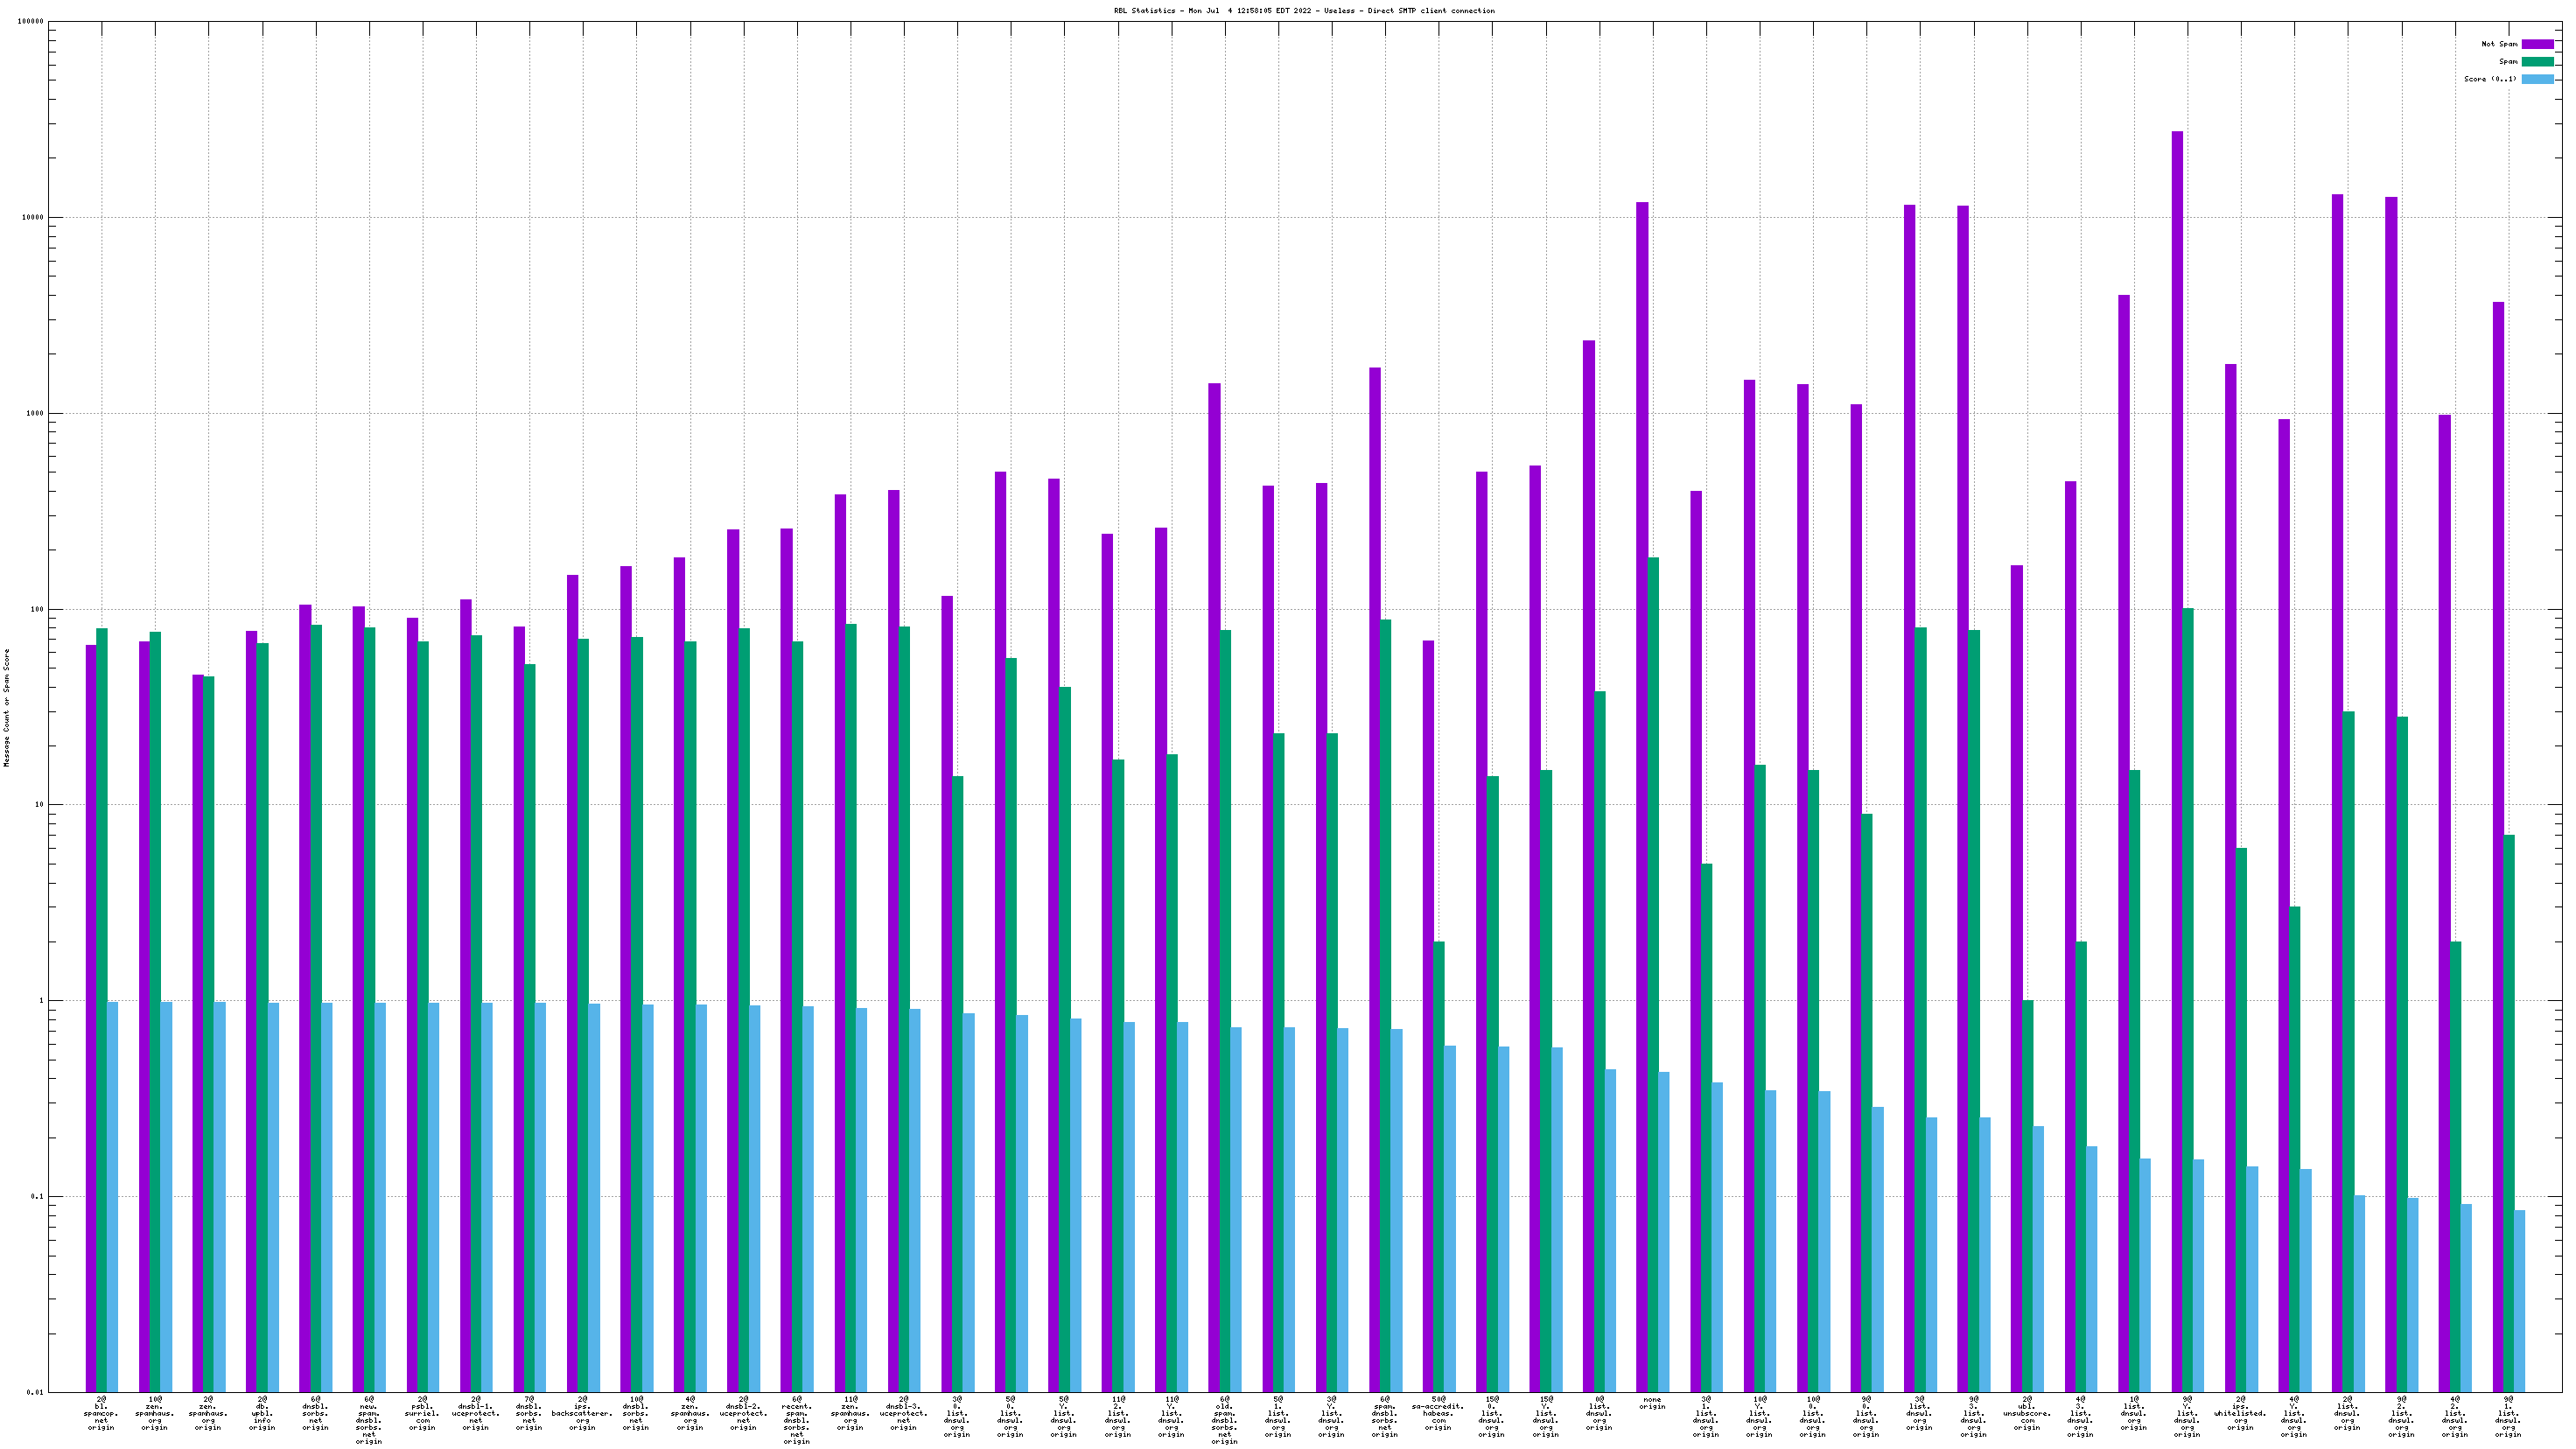
Task: Click the 'ips.backscatterer.org origin' x-axis label
Action: [x=582, y=1413]
